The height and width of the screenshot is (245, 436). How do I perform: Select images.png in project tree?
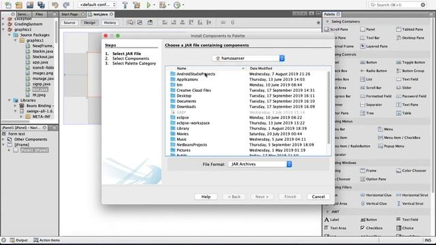[42, 73]
